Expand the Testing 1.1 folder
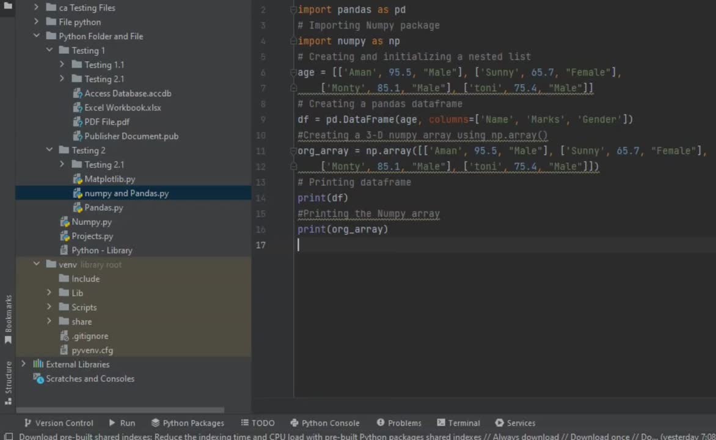The width and height of the screenshot is (716, 440). click(62, 64)
